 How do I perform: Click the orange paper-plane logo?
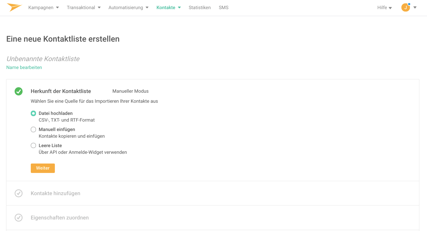(14, 7)
